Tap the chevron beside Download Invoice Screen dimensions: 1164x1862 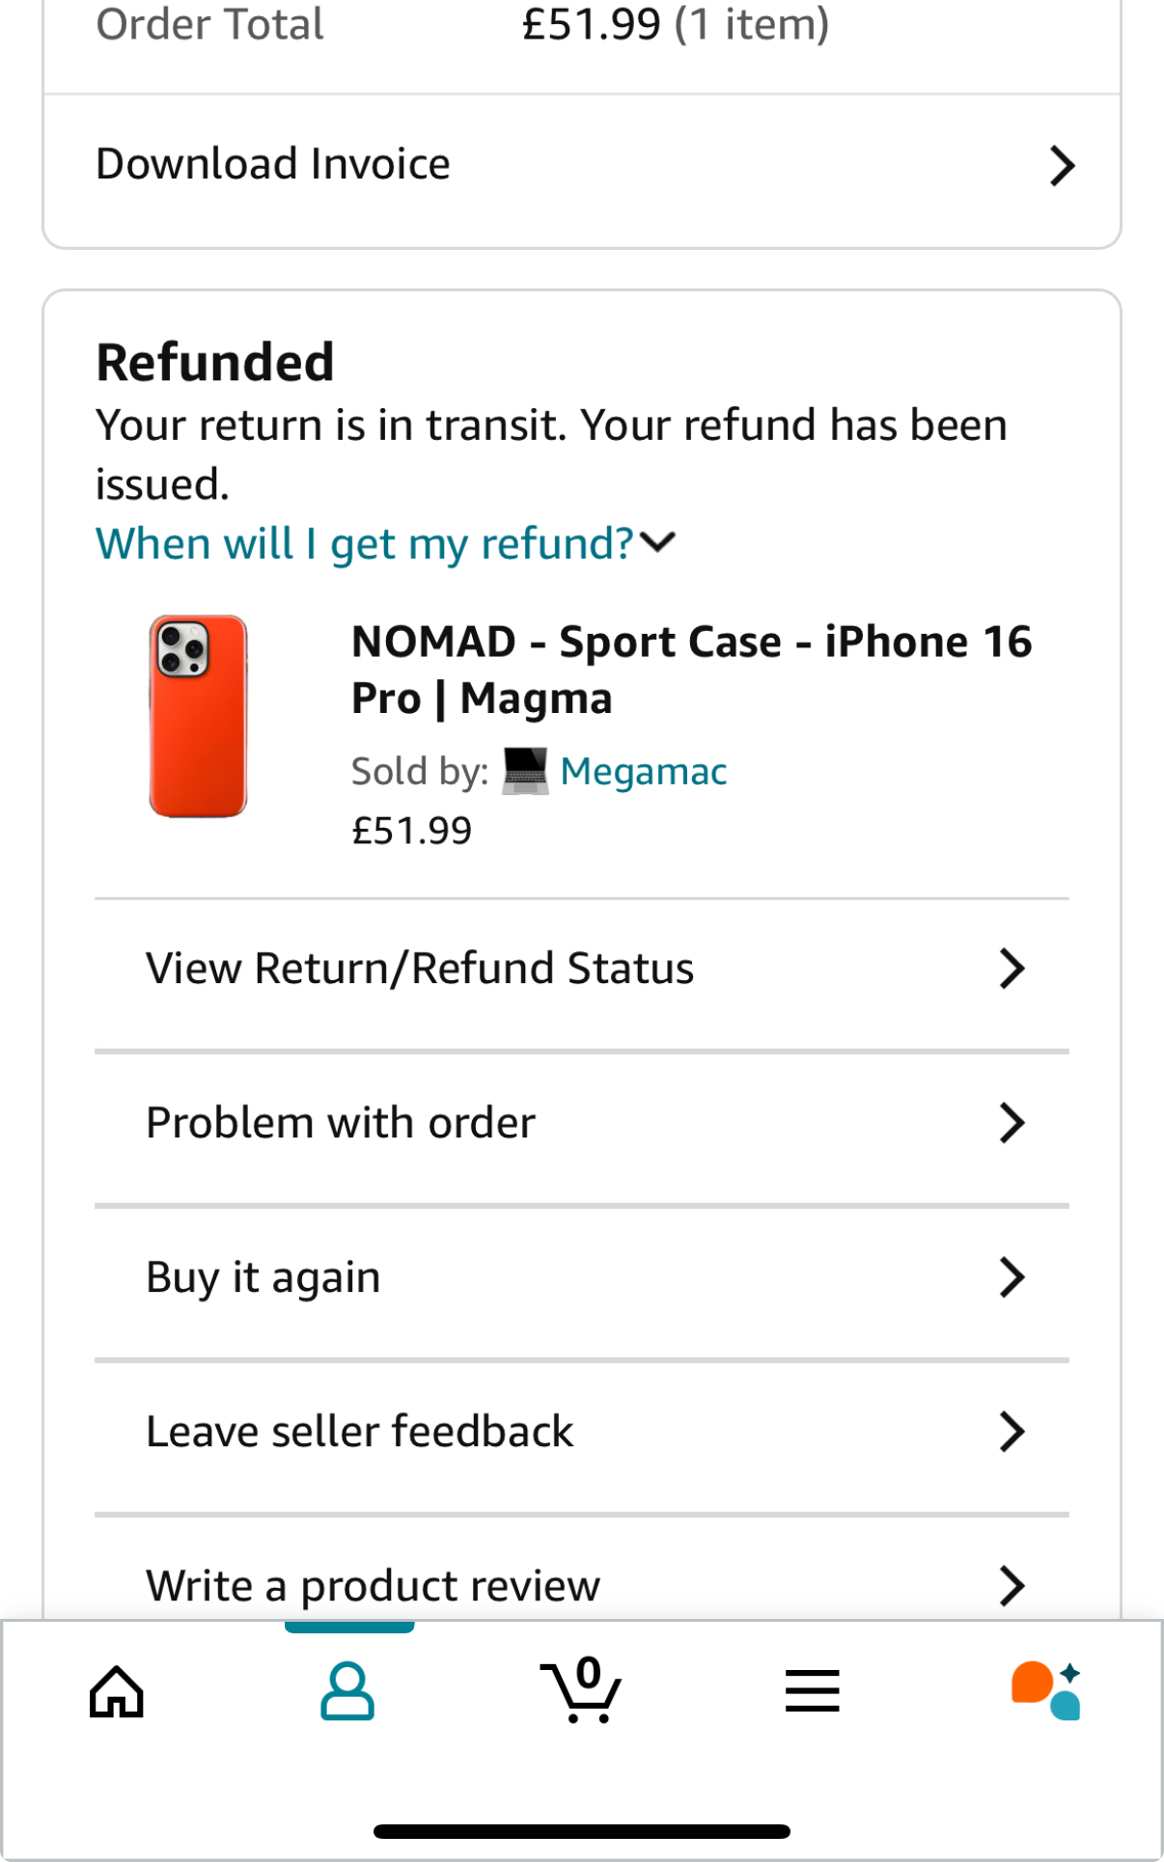pos(1062,166)
